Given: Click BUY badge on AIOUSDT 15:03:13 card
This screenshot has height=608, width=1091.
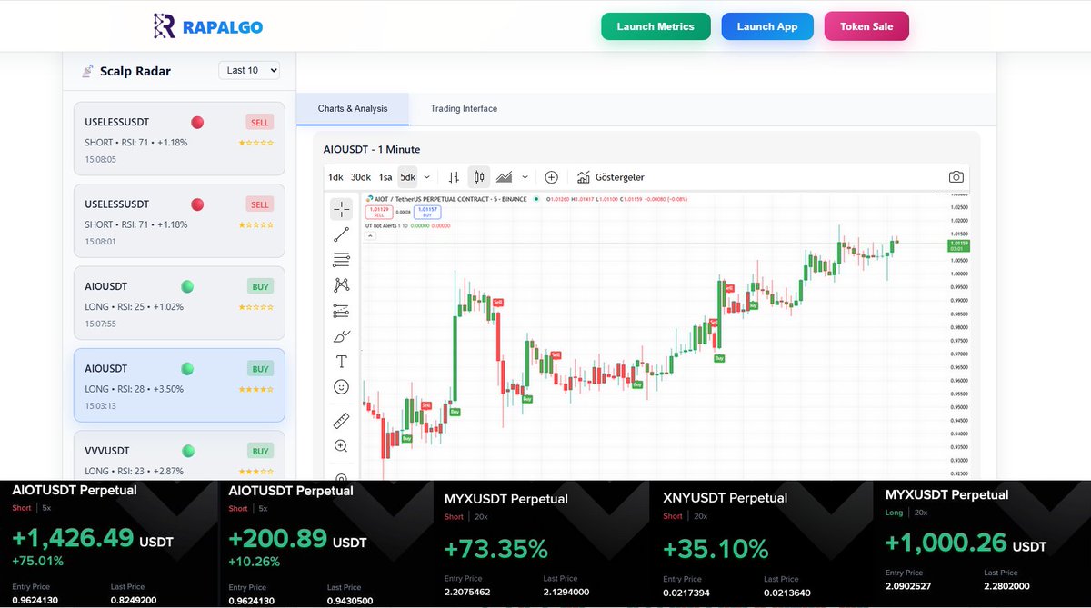Looking at the screenshot, I should pyautogui.click(x=260, y=369).
